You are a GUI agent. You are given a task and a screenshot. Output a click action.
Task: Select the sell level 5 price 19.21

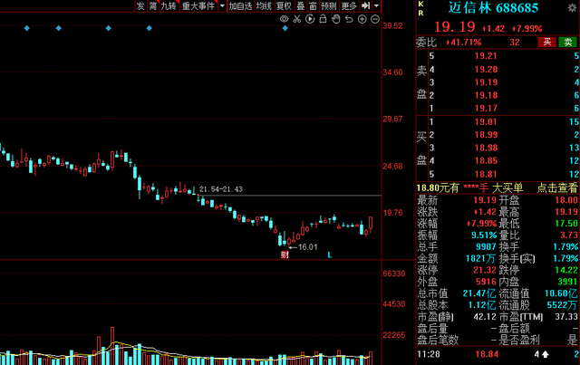pyautogui.click(x=486, y=56)
